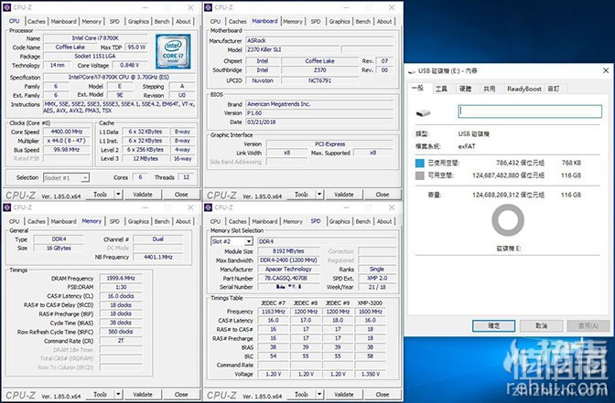Click the Z370 Killer SLI model field

[x=292, y=49]
